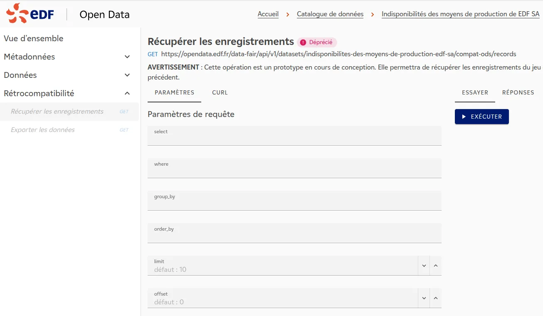Expand the Métadonnées section chevron
543x316 pixels.
(x=127, y=57)
